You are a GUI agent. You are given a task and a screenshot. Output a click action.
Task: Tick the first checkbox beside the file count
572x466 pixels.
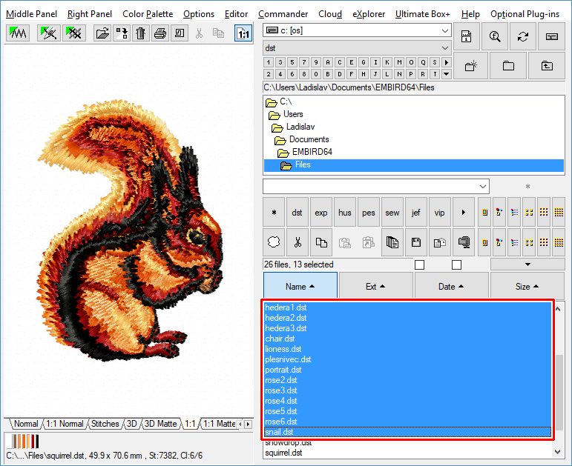[x=420, y=264]
